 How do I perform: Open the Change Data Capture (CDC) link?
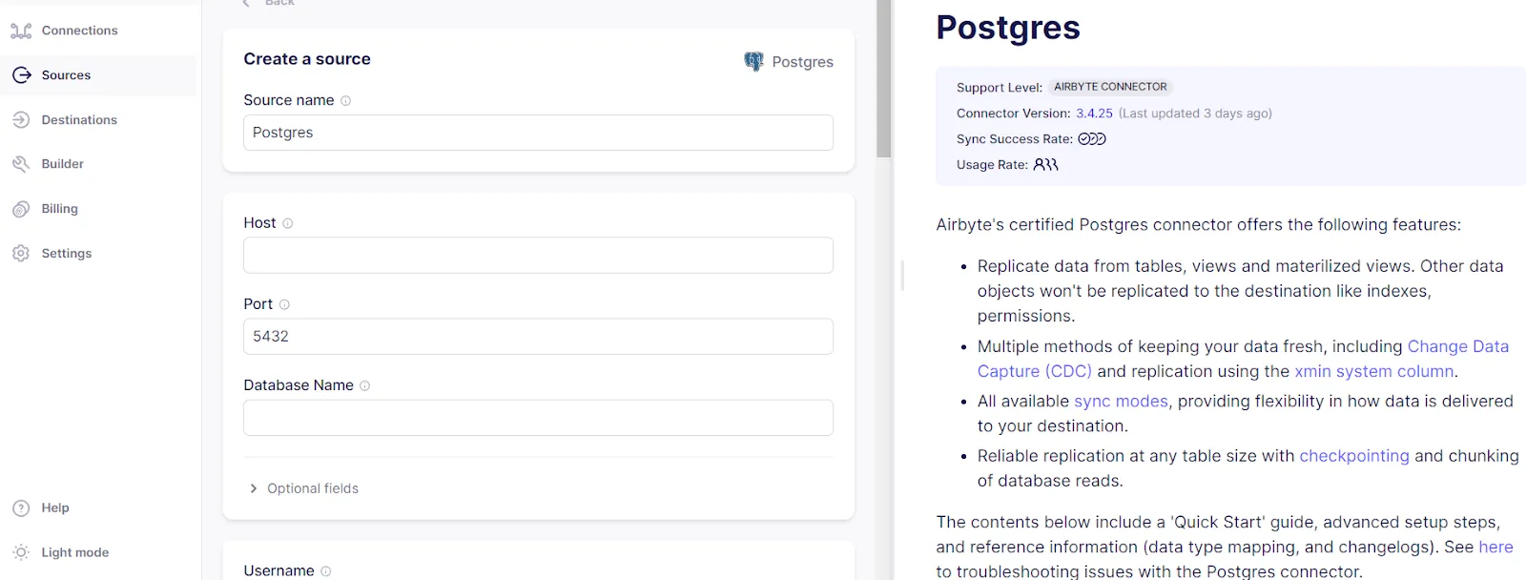pyautogui.click(x=1243, y=359)
